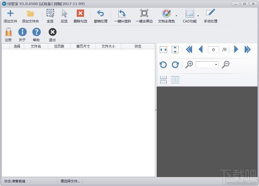Click 状态:准备就绪 status bar text

tap(15, 181)
